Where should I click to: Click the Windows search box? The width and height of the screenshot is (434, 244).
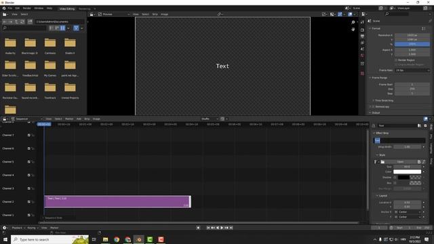tap(50, 239)
